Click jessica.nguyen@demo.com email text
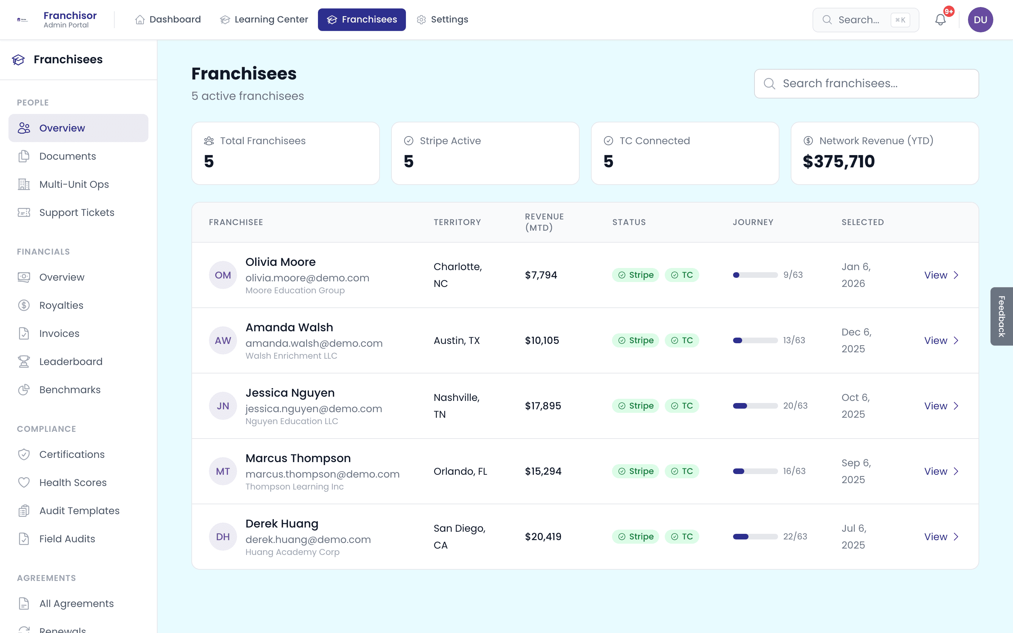This screenshot has width=1013, height=633. [x=313, y=409]
